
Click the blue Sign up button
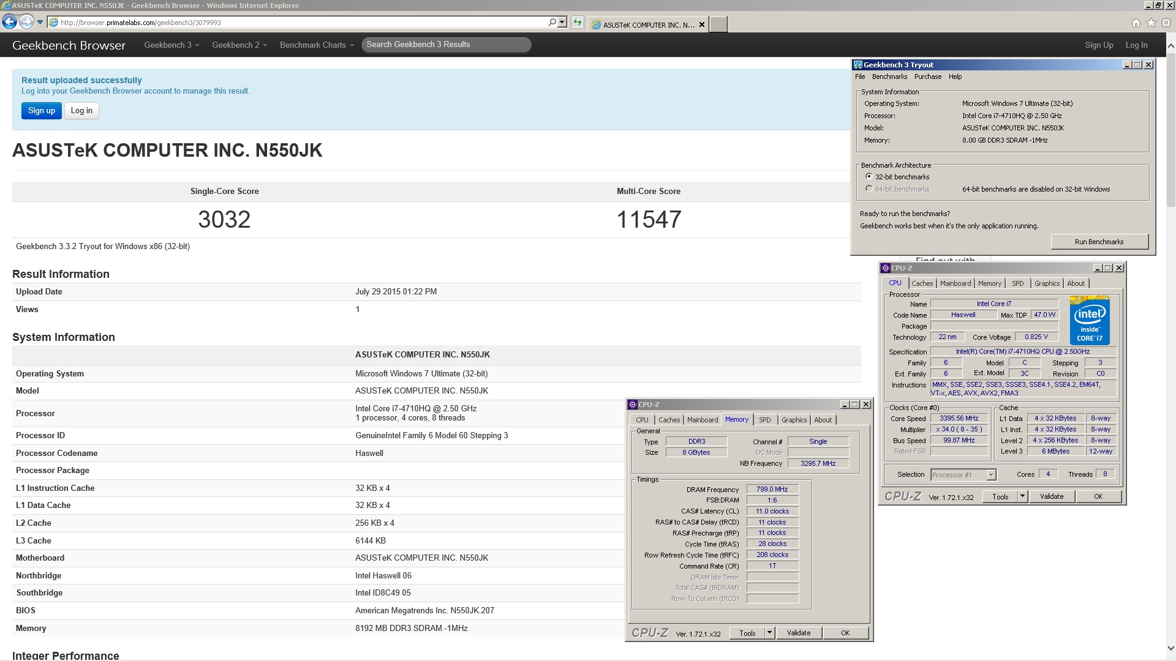click(x=42, y=111)
